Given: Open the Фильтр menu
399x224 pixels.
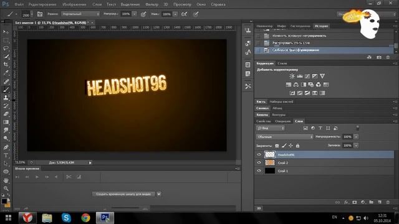Looking at the screenshot, I should point(152,4).
